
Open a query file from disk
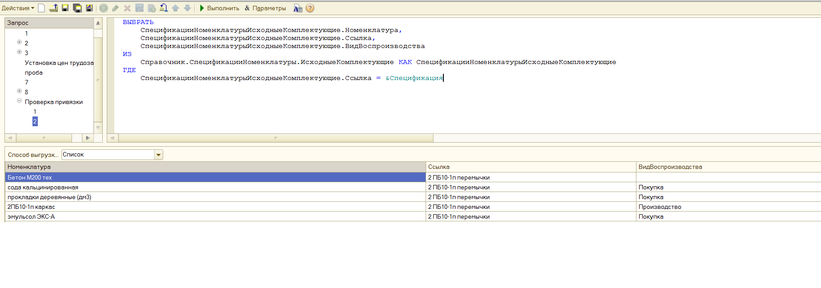click(x=53, y=8)
